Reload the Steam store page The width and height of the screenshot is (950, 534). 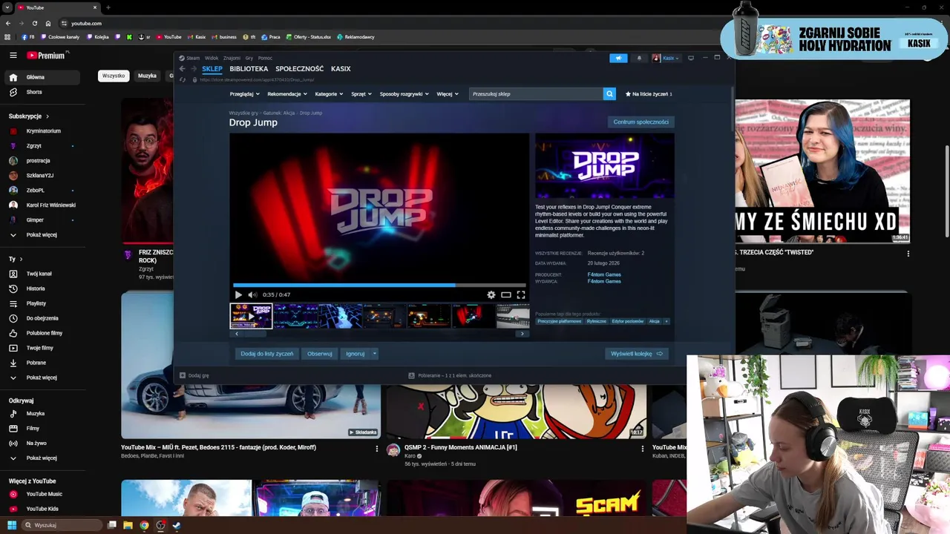[183, 79]
